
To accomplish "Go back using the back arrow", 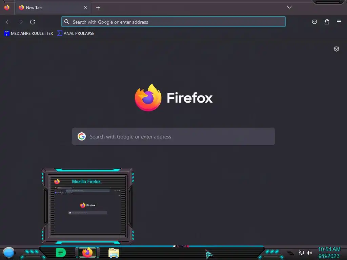I will [8, 22].
